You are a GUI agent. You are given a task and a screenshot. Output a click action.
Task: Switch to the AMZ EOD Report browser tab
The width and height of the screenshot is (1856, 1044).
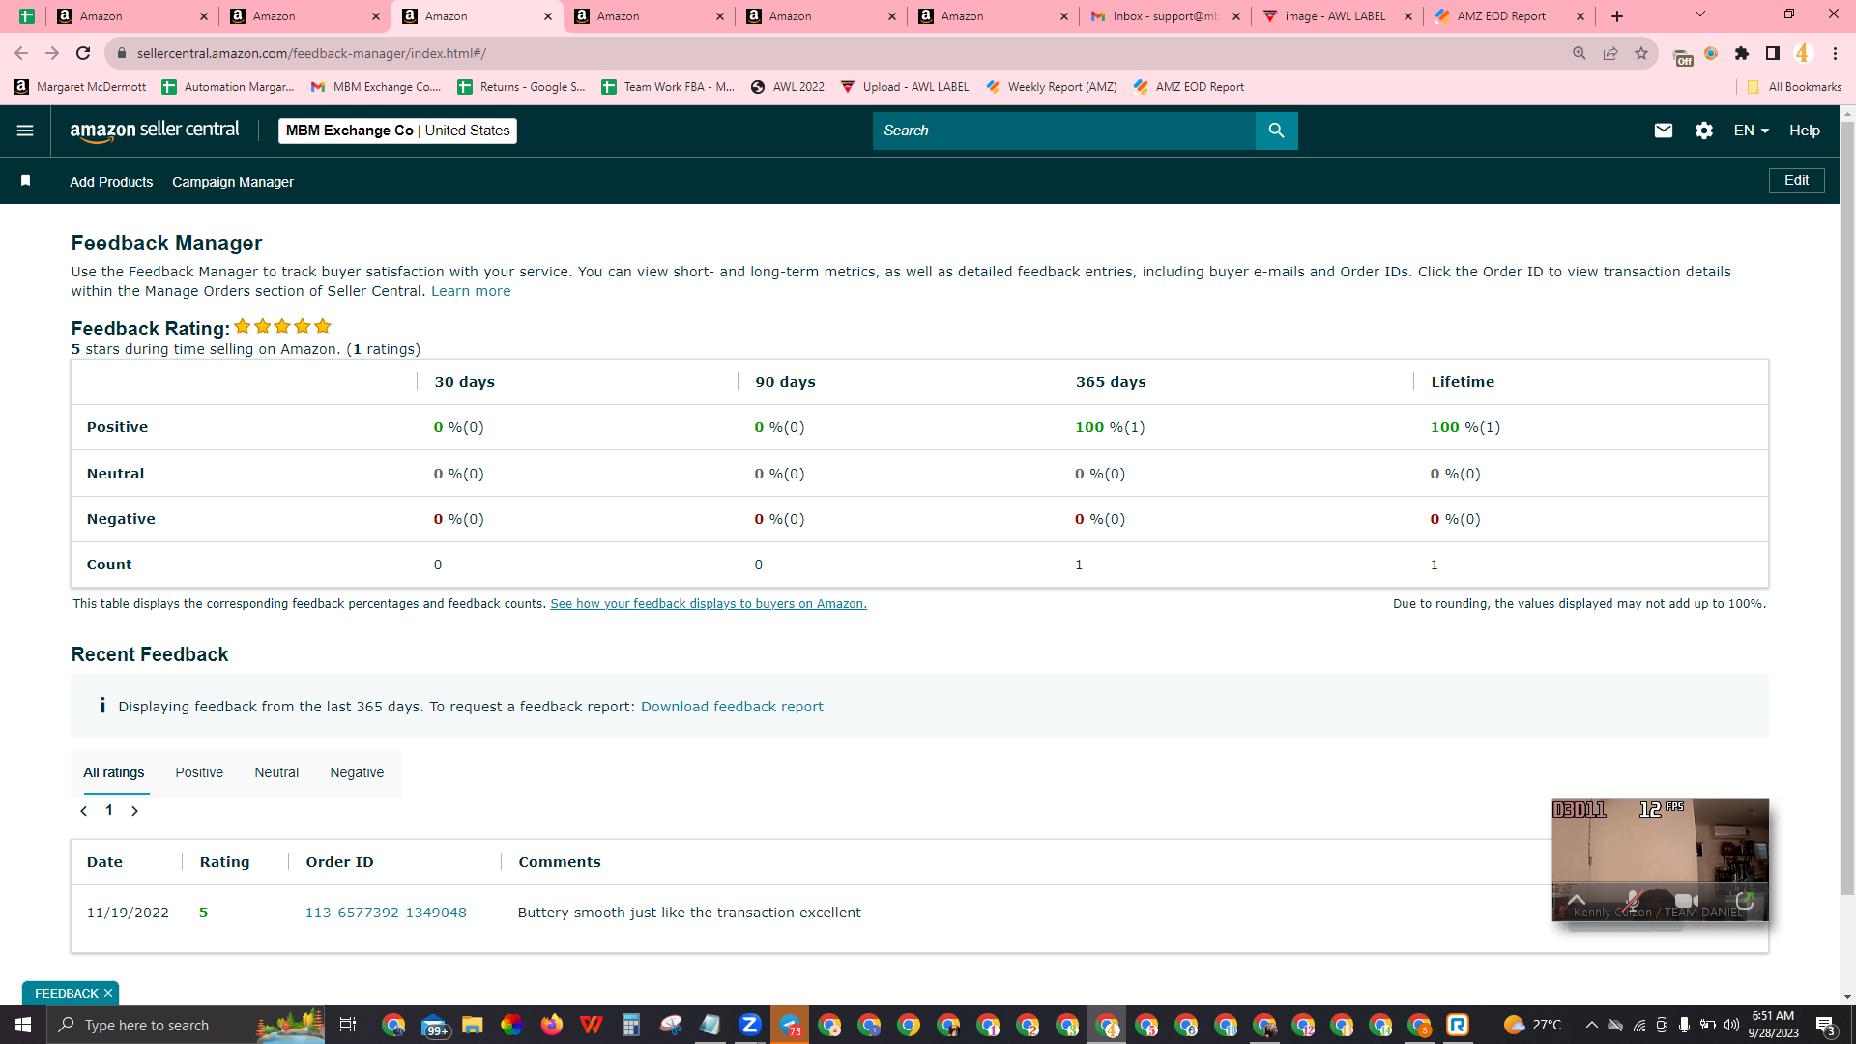1508,16
